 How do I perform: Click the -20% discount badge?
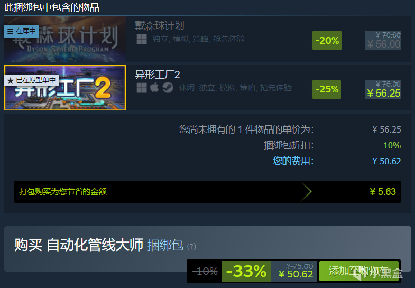327,41
